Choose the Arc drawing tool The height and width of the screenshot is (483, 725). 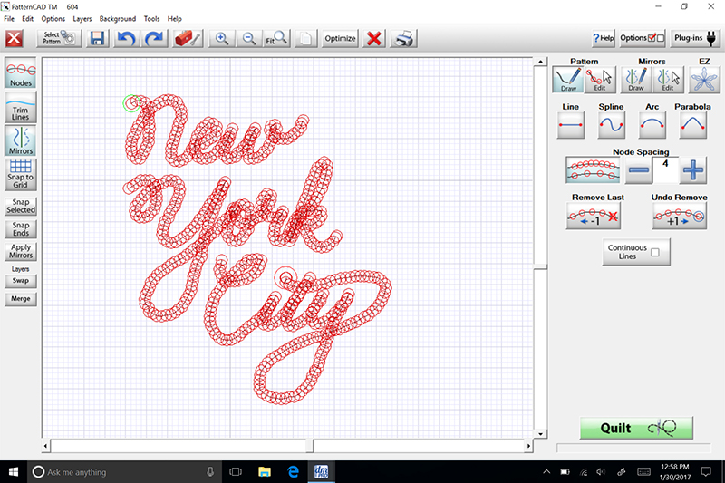(x=652, y=125)
